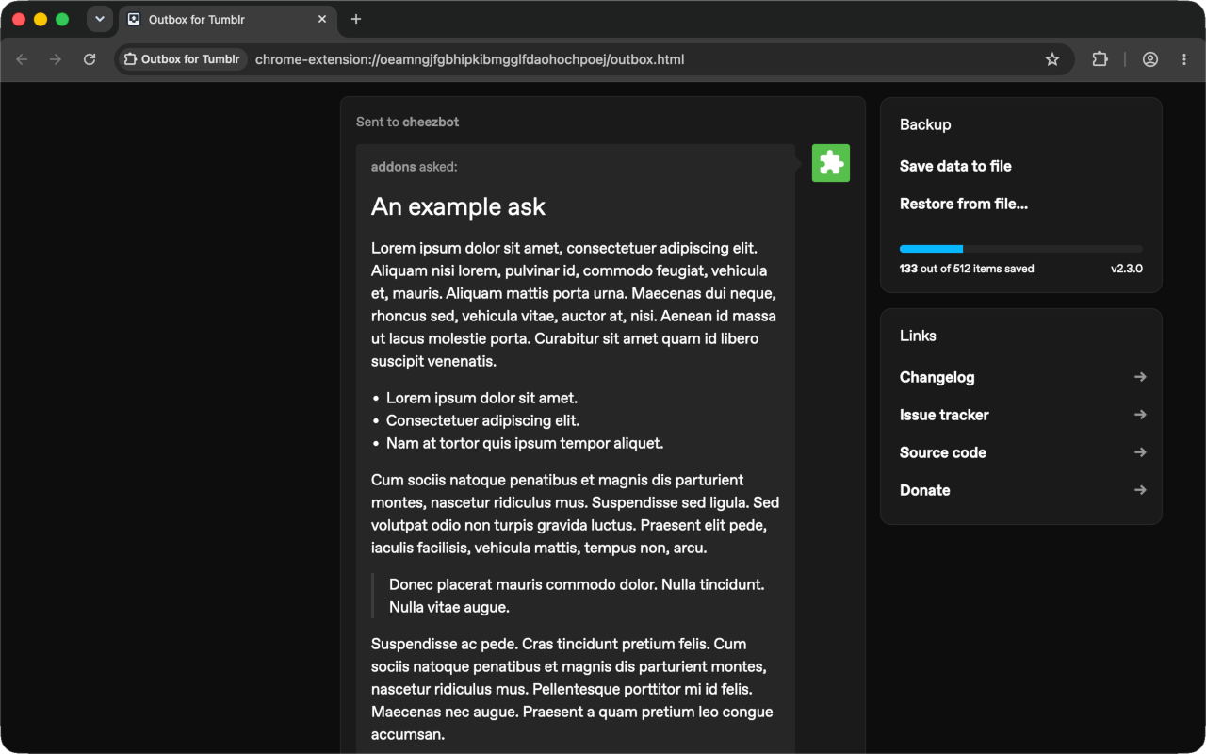Focus the address bar URL
Screen dimensions: 1206x754
click(x=469, y=59)
